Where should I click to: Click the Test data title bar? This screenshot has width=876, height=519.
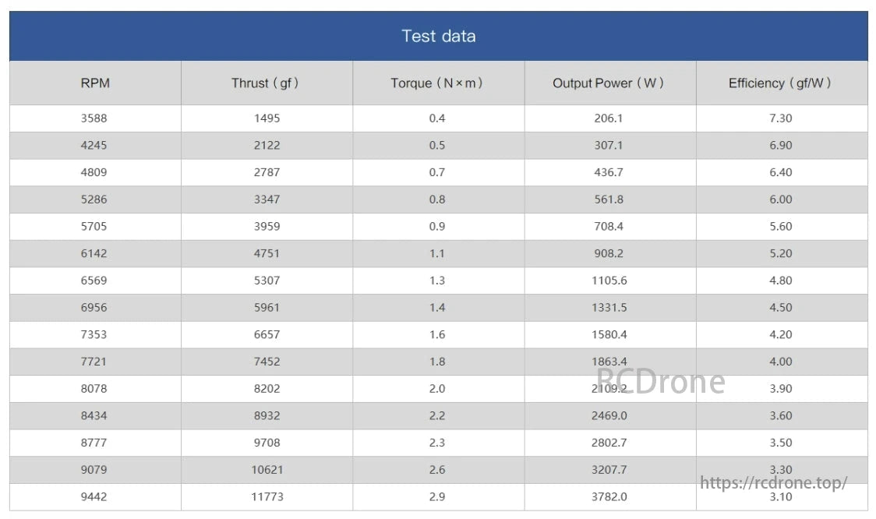438,36
